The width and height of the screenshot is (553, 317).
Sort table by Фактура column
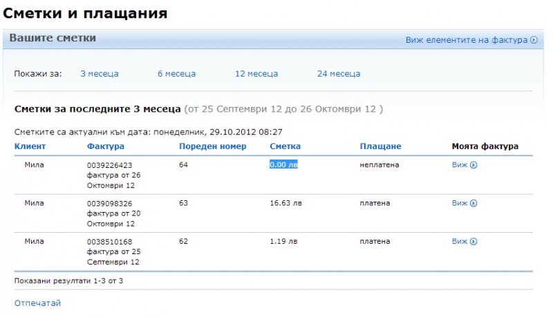pyautogui.click(x=106, y=146)
